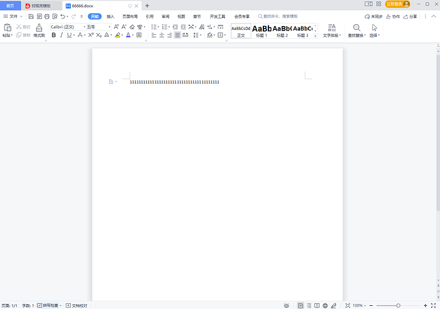This screenshot has width=440, height=309.
Task: Click the sort icon in paragraph group
Action: [x=202, y=27]
